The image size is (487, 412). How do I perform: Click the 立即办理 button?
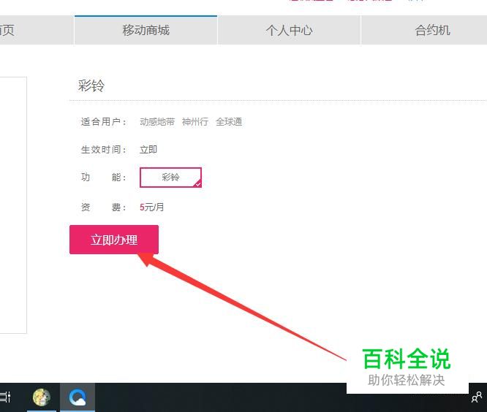point(114,240)
